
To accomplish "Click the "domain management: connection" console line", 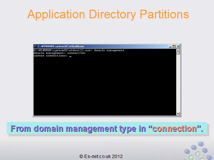I will click(x=59, y=53).
